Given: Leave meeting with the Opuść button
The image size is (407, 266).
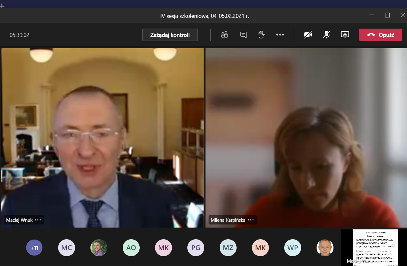Looking at the screenshot, I should click(x=381, y=35).
